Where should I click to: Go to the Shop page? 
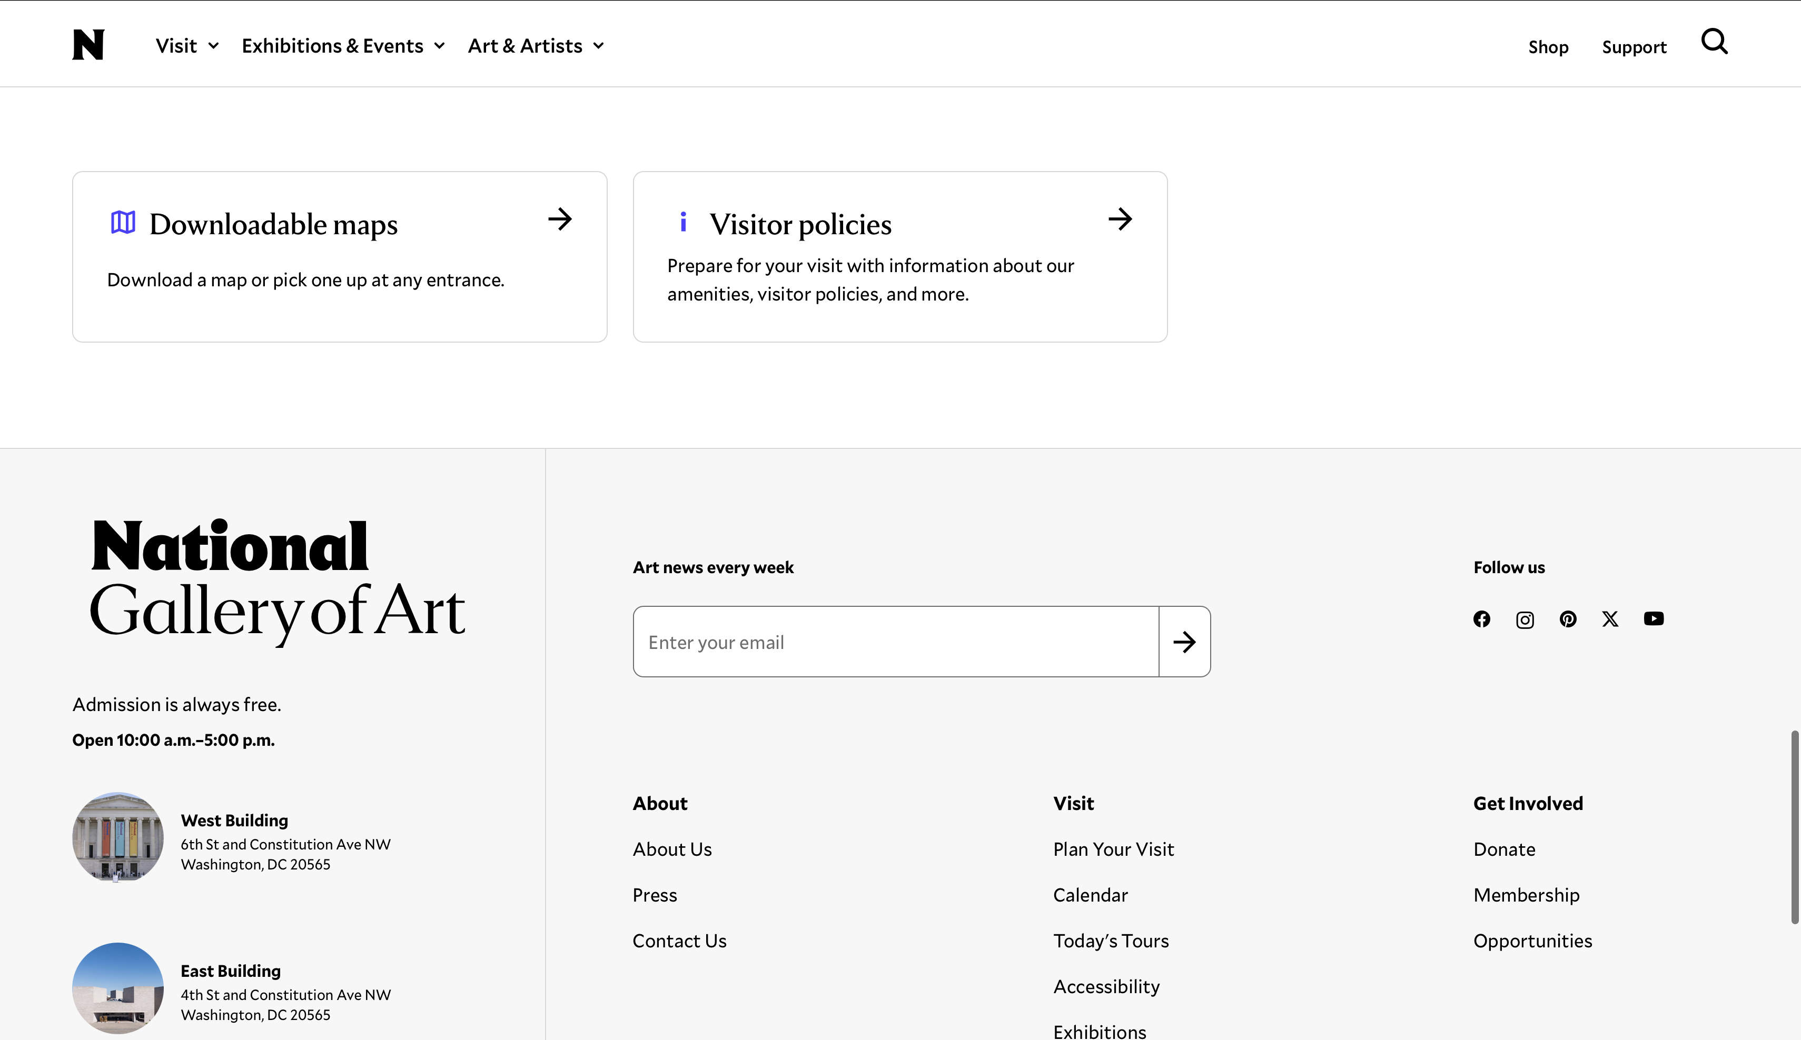pos(1548,47)
